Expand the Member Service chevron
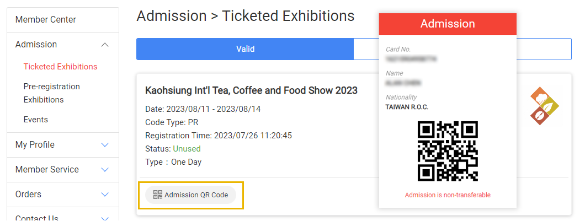The image size is (585, 221). click(105, 170)
